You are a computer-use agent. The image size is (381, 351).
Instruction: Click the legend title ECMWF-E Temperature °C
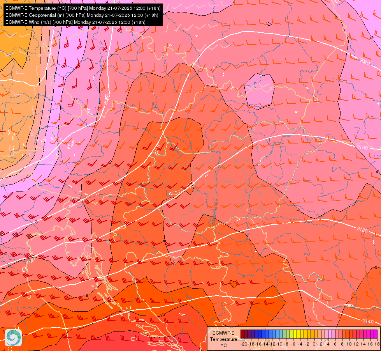point(223,339)
